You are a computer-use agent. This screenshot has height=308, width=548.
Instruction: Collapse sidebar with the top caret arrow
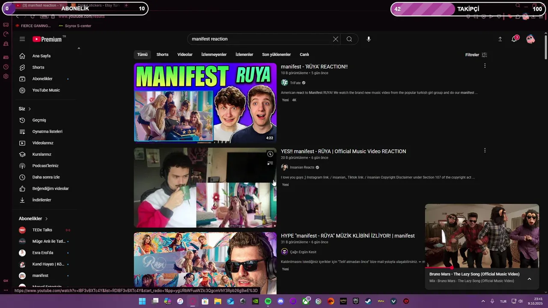coord(79,48)
